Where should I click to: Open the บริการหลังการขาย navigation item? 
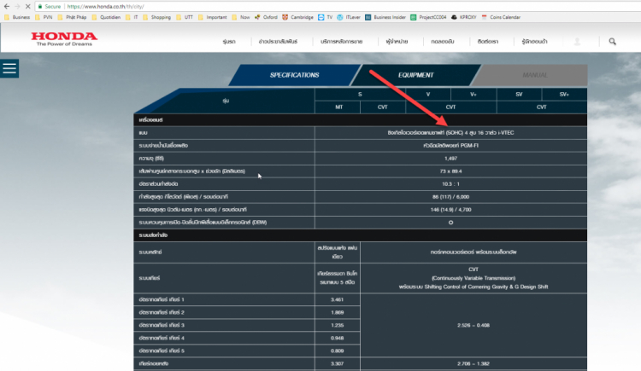341,42
